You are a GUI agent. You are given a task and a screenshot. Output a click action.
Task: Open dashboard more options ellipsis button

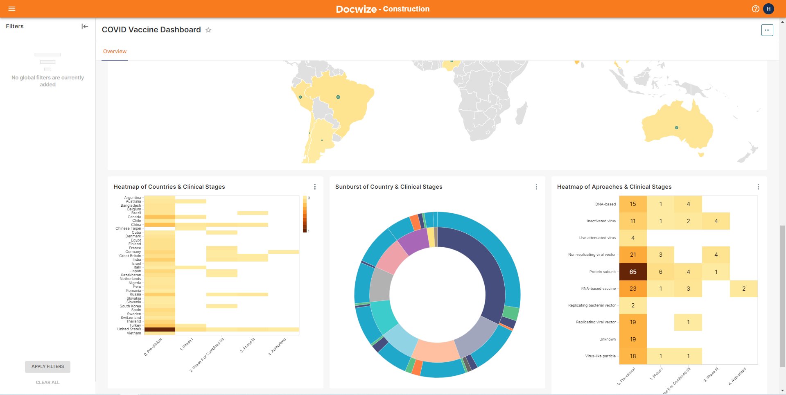767,30
